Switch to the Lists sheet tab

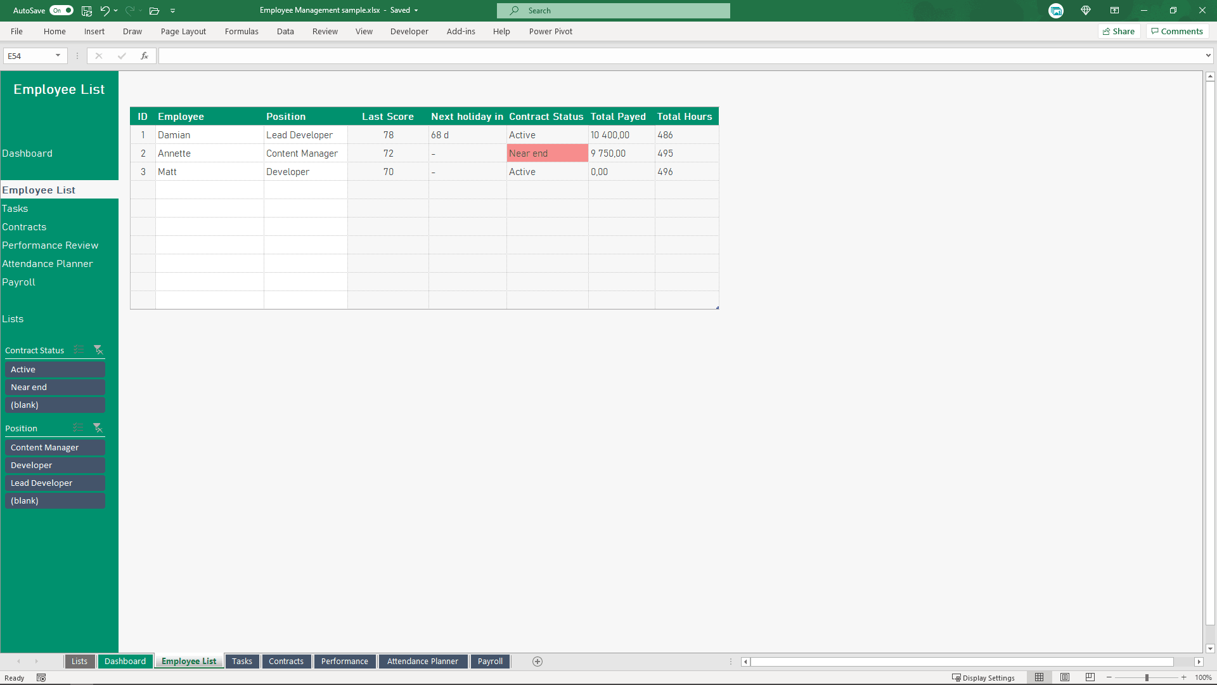pos(79,661)
